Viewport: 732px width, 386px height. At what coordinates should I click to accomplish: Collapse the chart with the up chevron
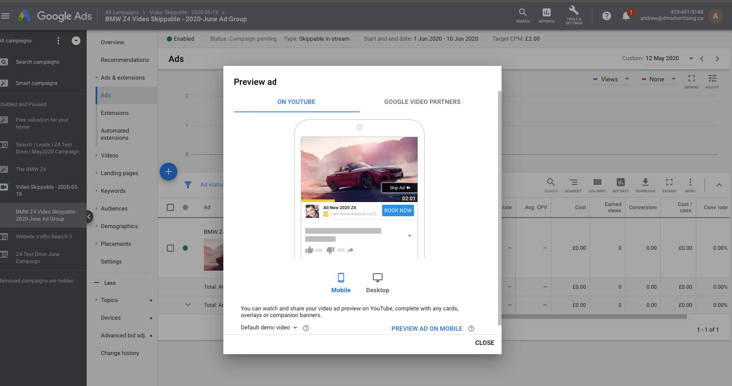click(719, 185)
